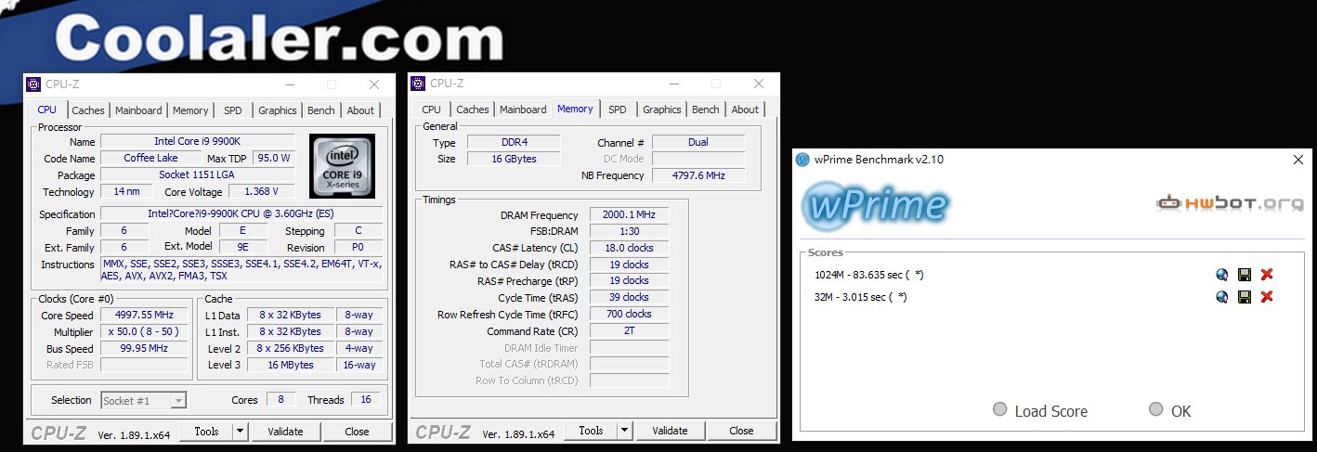Click the wPrime title bar app icon
The width and height of the screenshot is (1317, 452).
803,160
